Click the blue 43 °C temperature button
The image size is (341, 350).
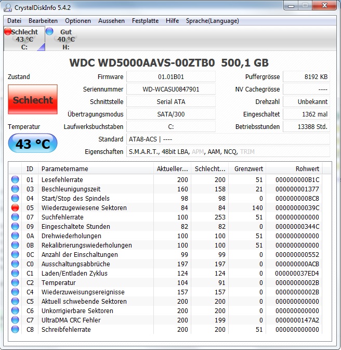(33, 144)
